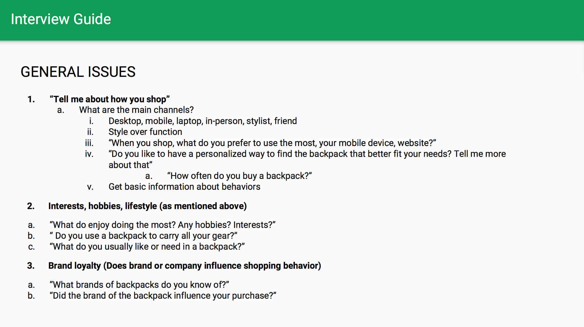584x327 pixels.
Task: Click the Brand loyalty heading
Action: point(185,266)
